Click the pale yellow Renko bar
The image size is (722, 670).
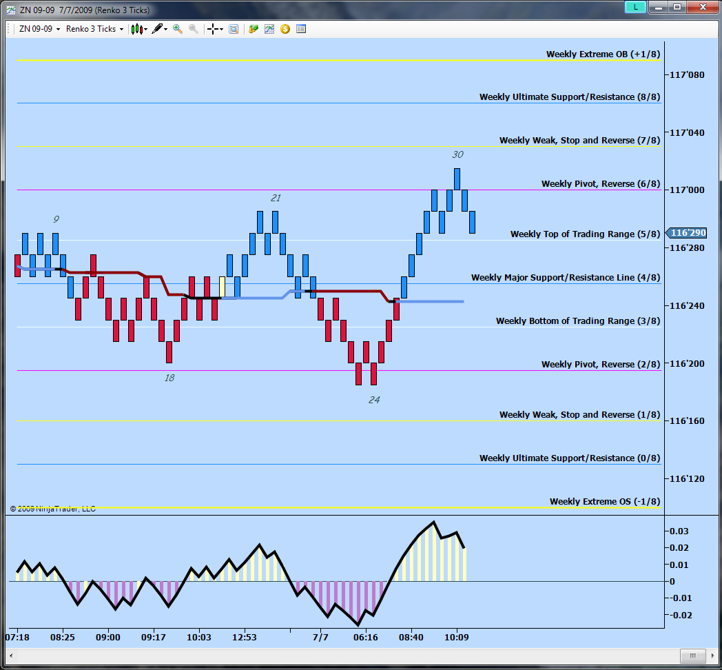[x=222, y=287]
